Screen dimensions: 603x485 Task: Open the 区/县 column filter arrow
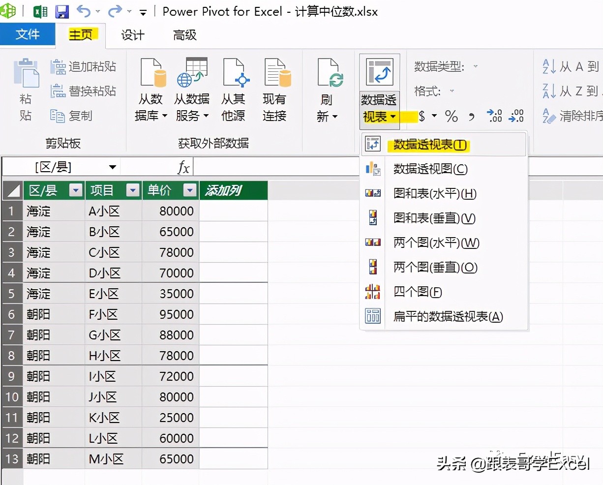point(76,190)
